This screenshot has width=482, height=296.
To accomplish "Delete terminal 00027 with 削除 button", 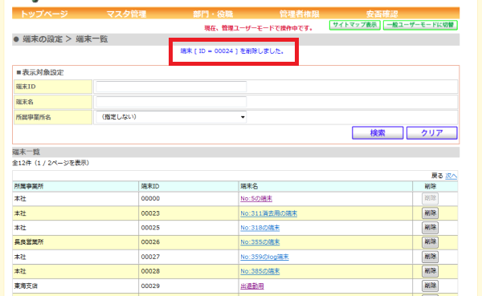I will tap(430, 257).
